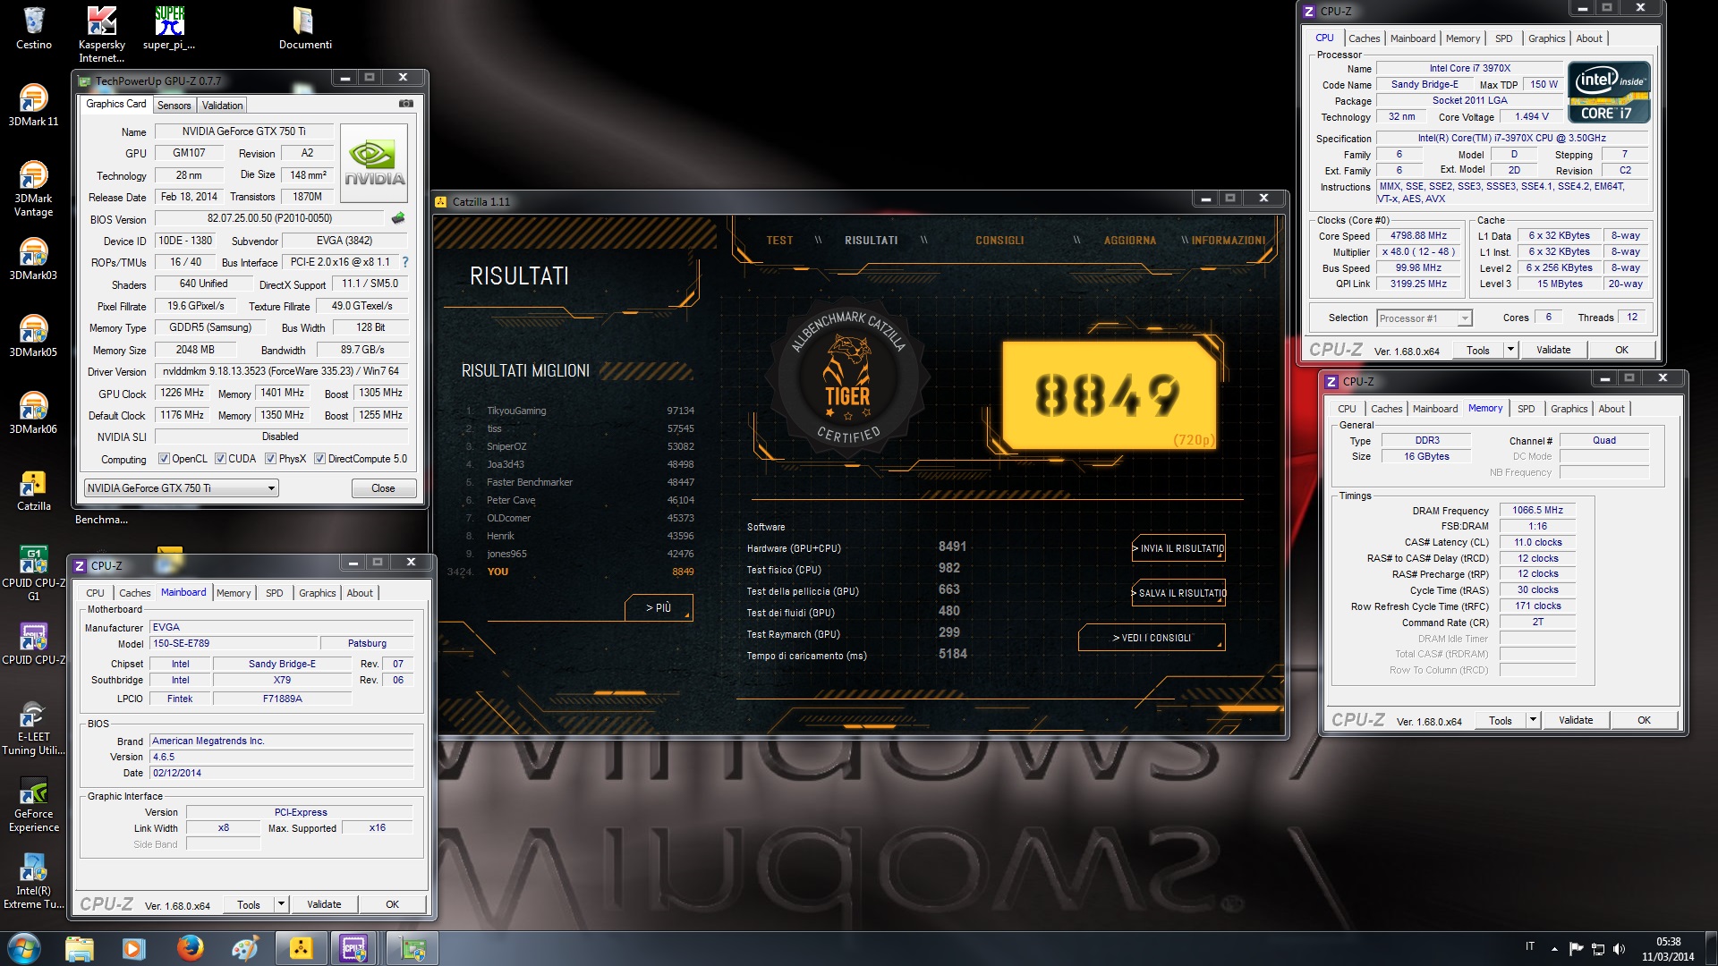Launch the 3DMark06 desktop shortcut
The width and height of the screenshot is (1718, 966).
pos(34,412)
